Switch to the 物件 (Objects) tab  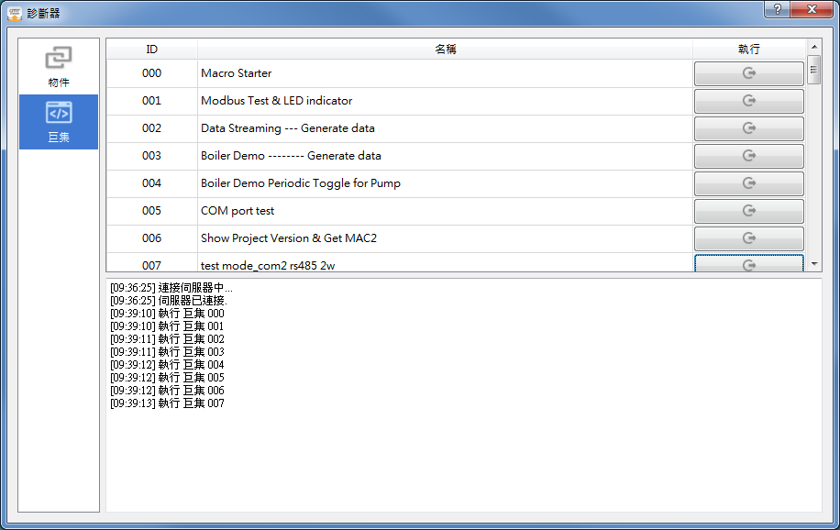[59, 67]
